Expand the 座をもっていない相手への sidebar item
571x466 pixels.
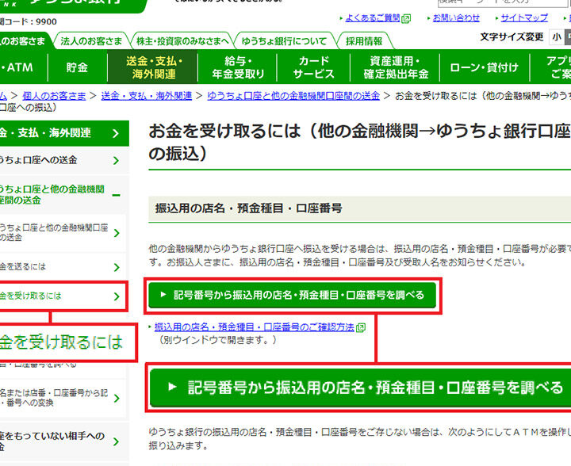[x=117, y=441]
